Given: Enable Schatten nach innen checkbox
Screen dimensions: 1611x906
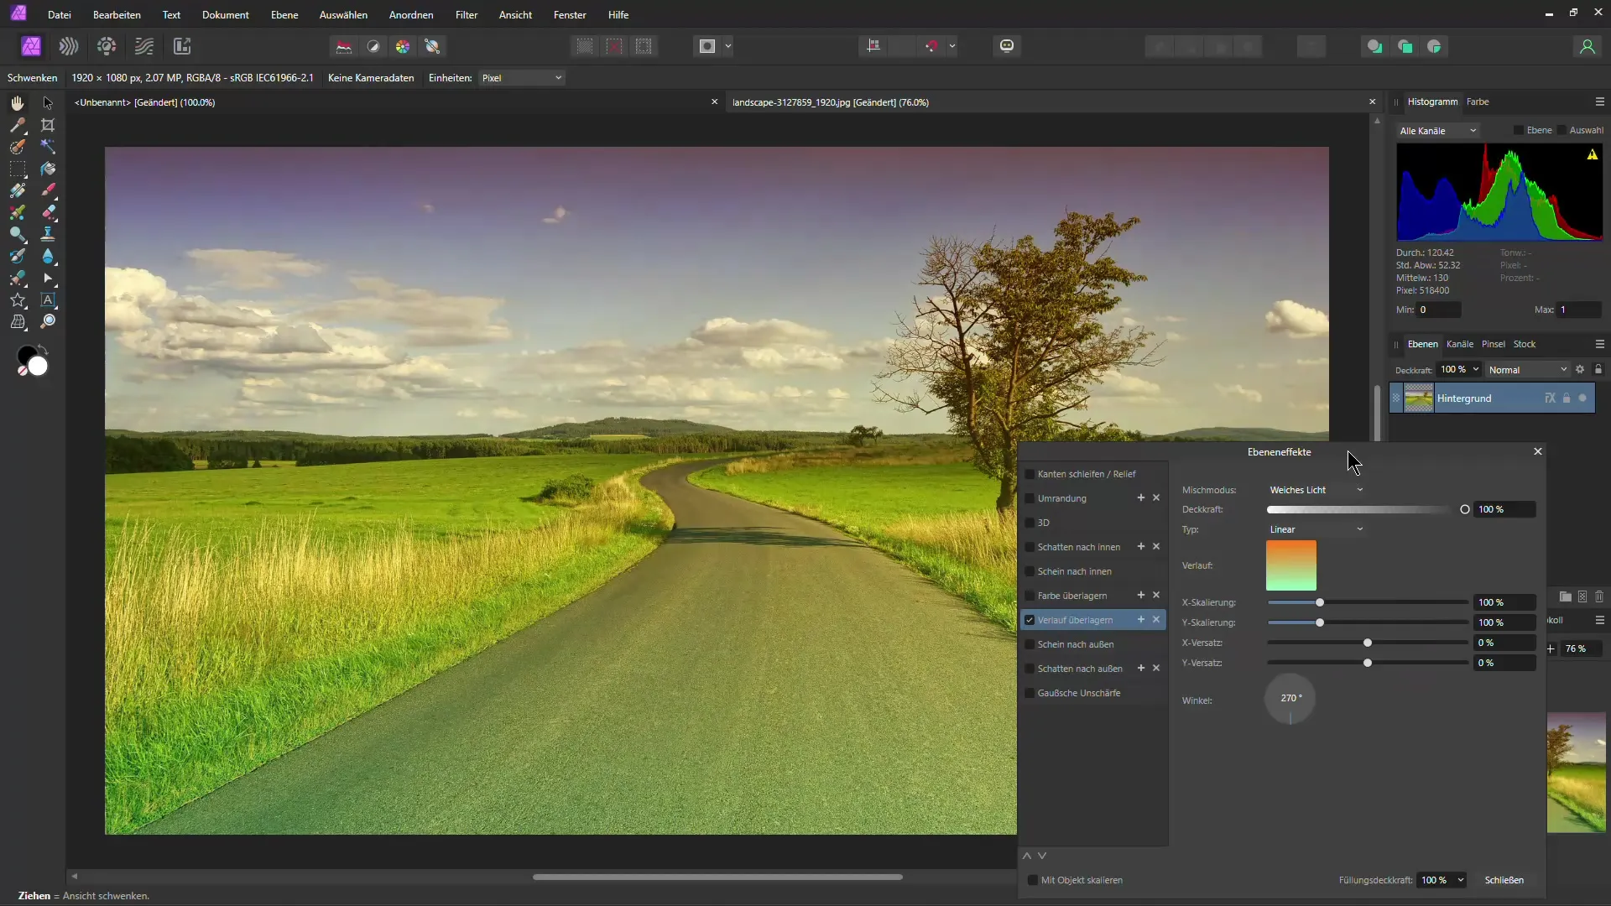Looking at the screenshot, I should click(1030, 547).
